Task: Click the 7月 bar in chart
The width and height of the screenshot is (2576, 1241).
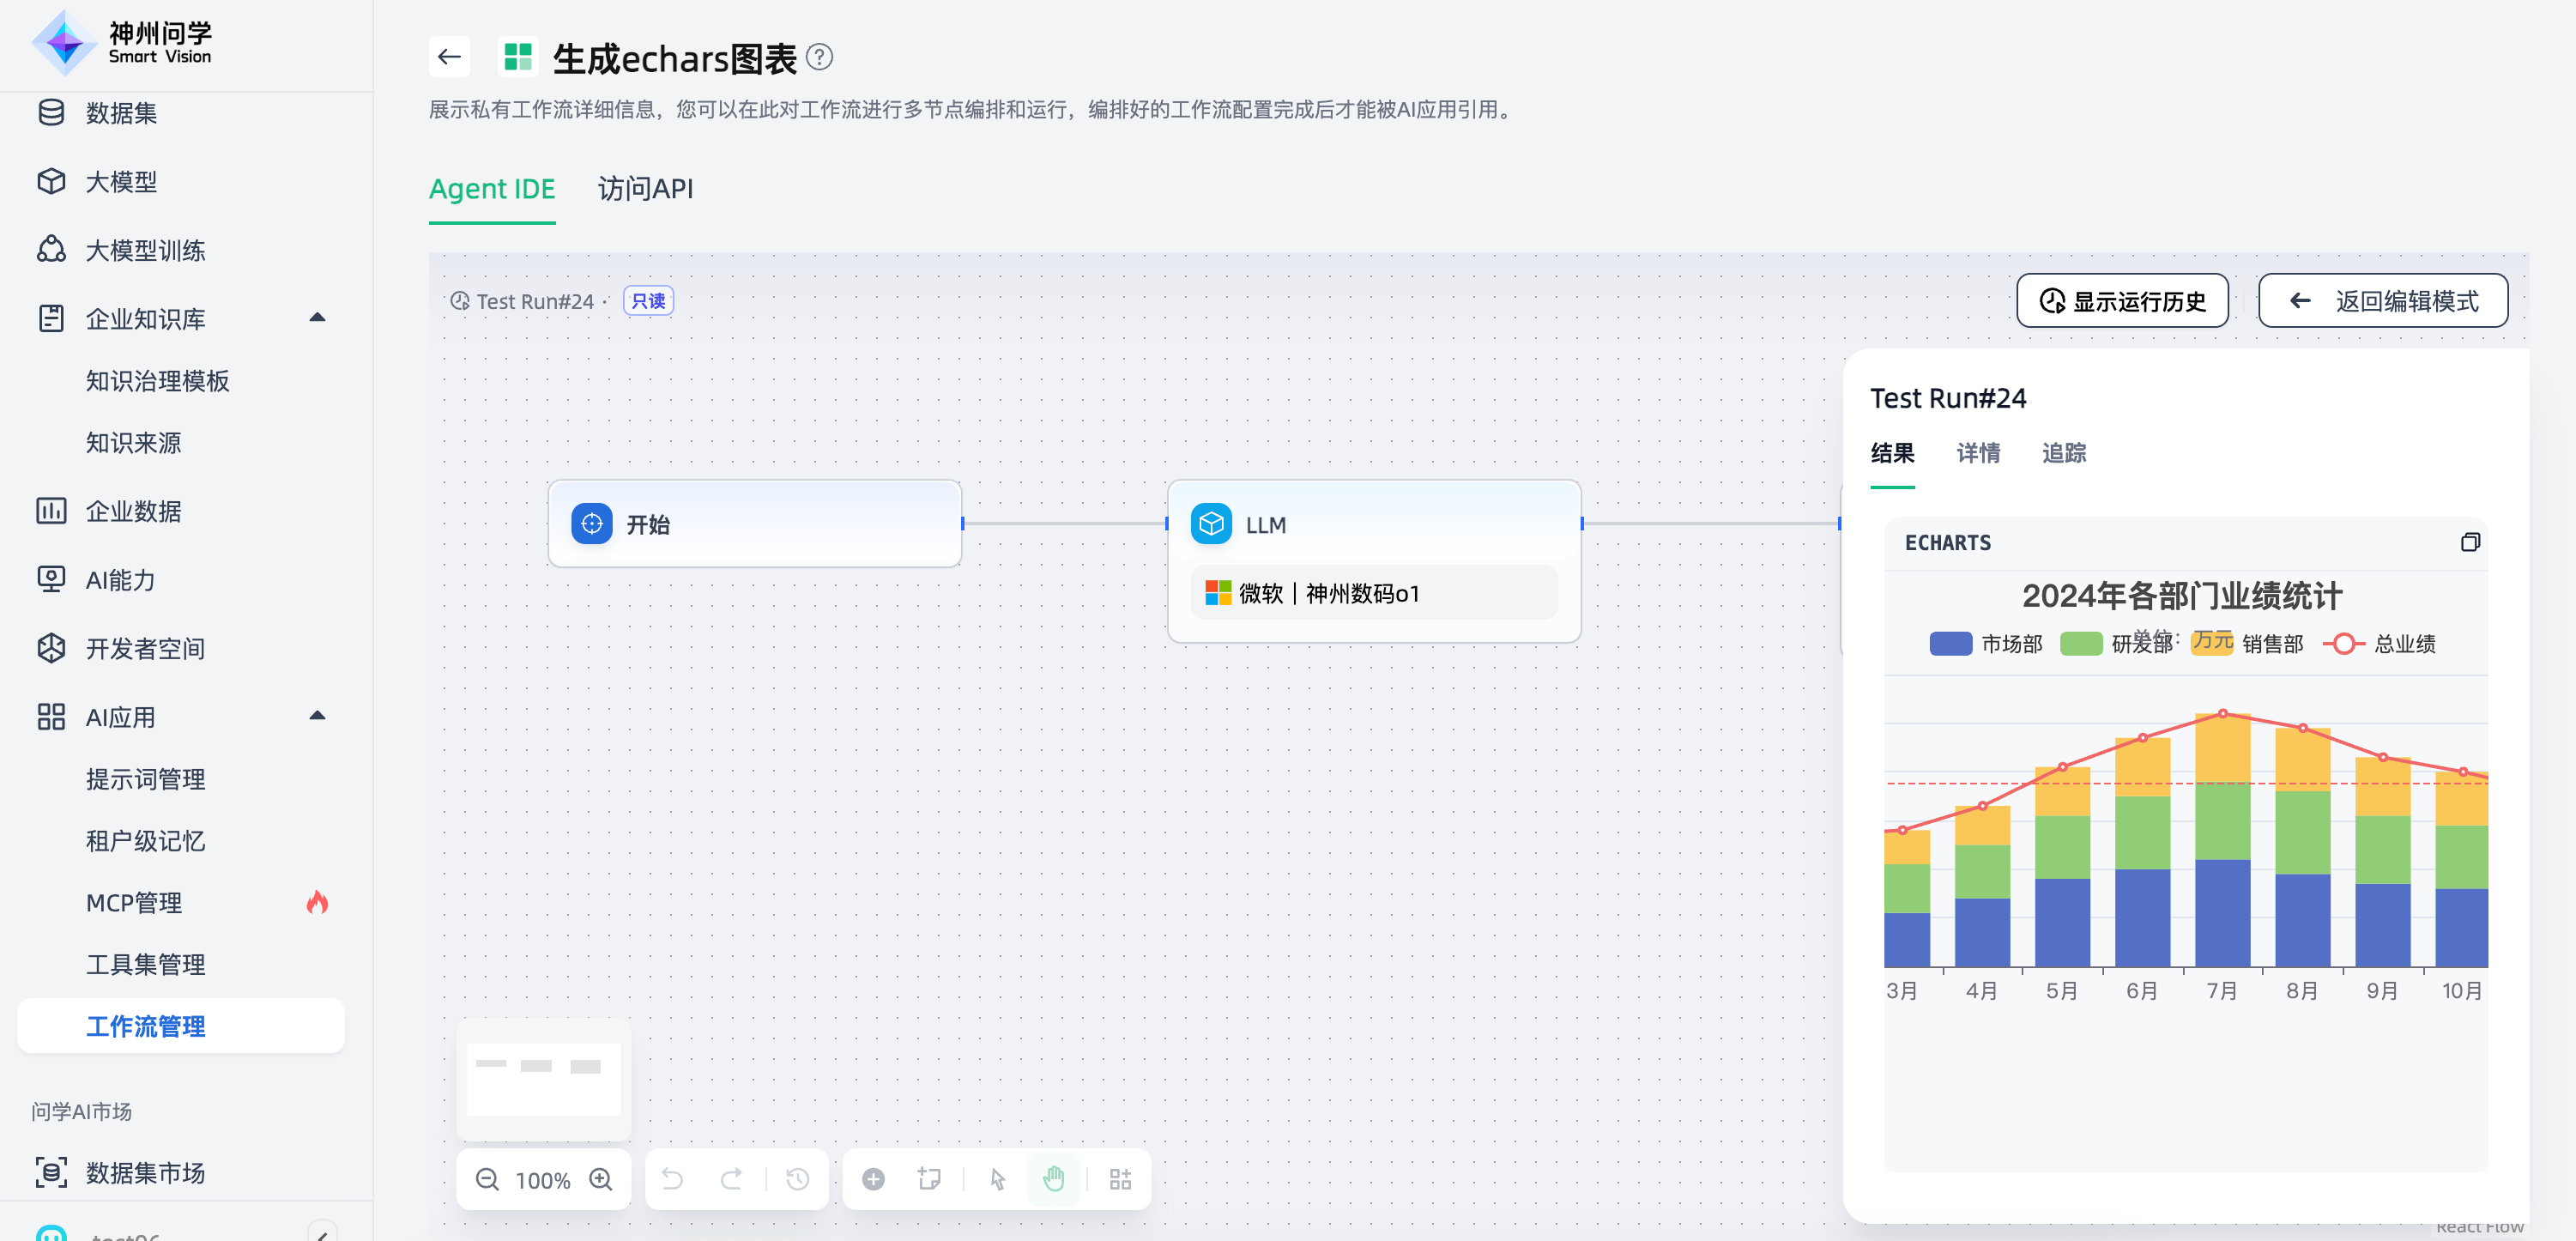Action: coord(2222,840)
